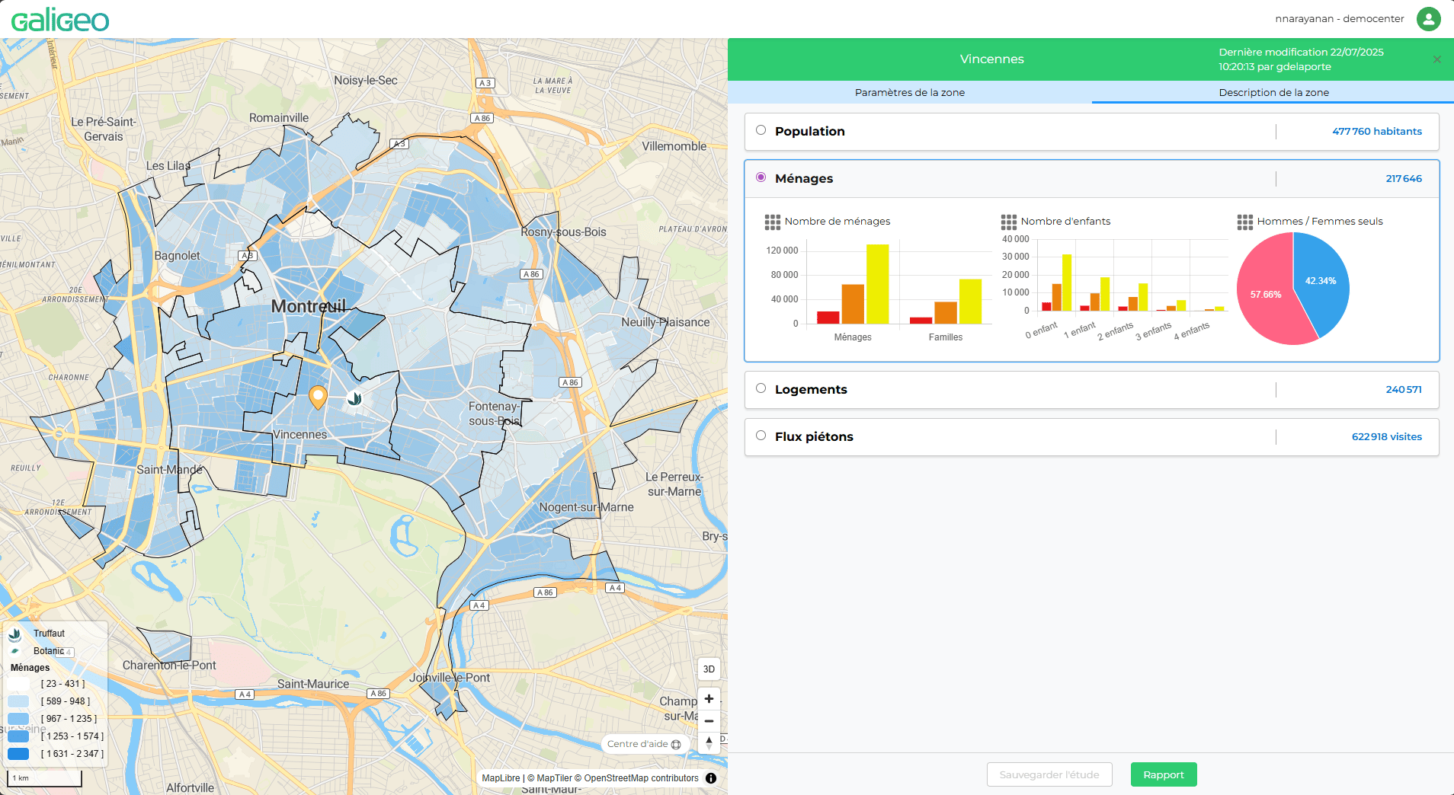
Task: Open the Centre d'aide help link
Action: [644, 744]
